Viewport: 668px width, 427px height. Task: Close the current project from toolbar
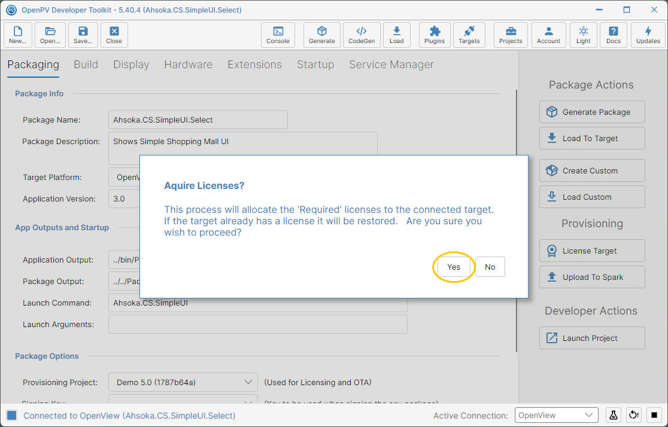[x=114, y=35]
